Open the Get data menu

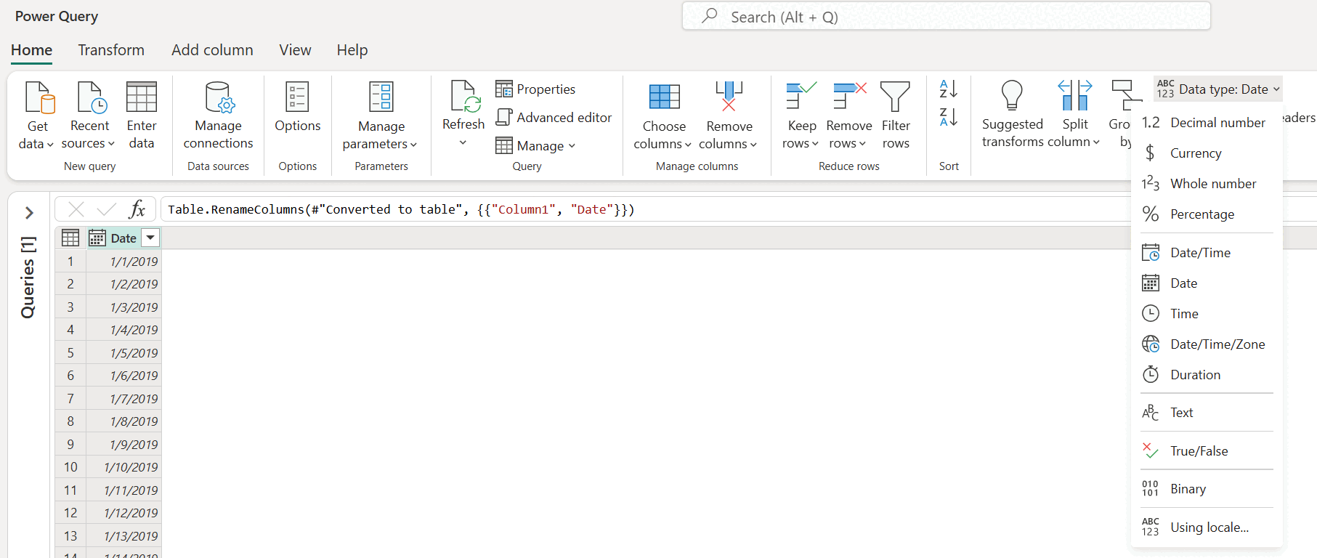click(36, 116)
